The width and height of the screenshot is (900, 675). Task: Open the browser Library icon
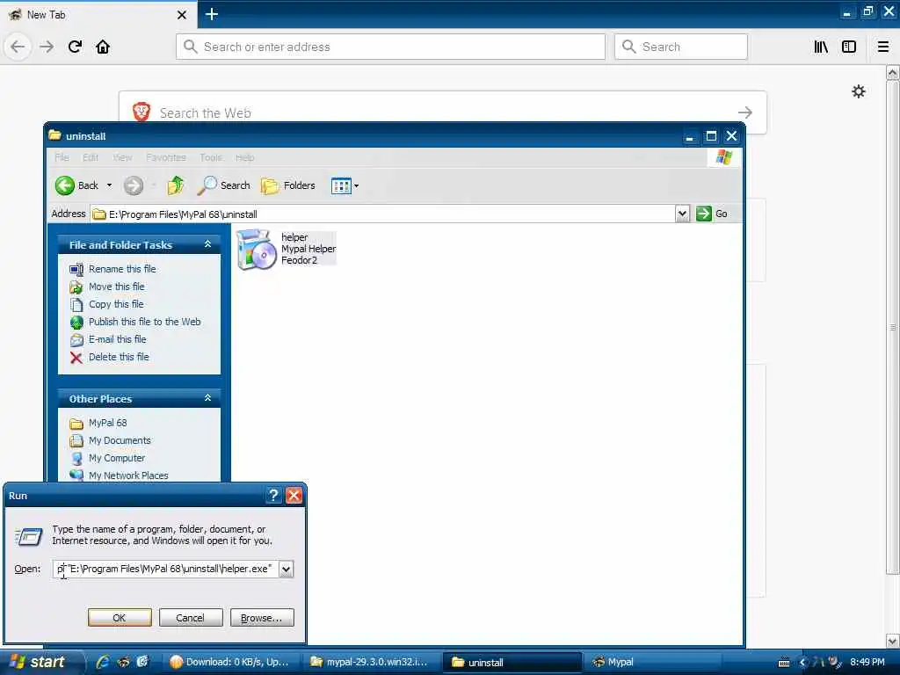pos(821,47)
